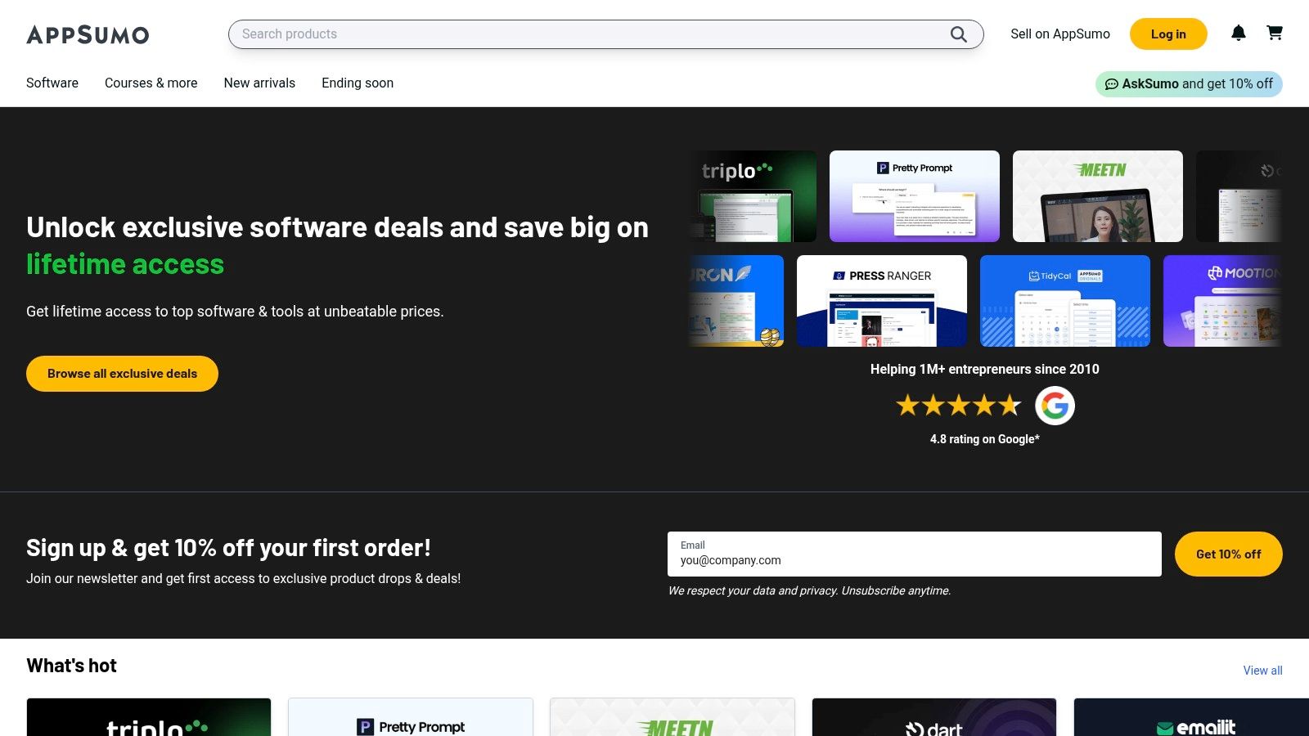The height and width of the screenshot is (736, 1309).
Task: Click the AppSumo logo
Action: (x=88, y=34)
